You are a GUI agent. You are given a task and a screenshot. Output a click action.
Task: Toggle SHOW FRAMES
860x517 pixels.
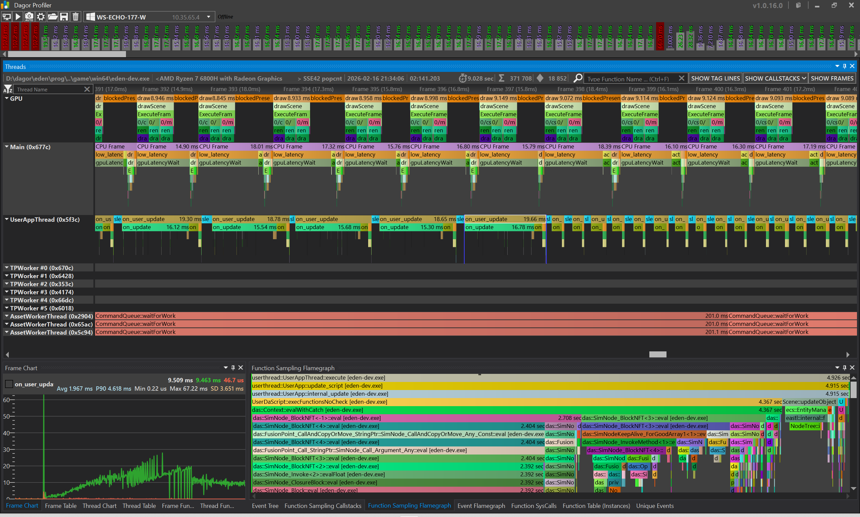pos(832,78)
